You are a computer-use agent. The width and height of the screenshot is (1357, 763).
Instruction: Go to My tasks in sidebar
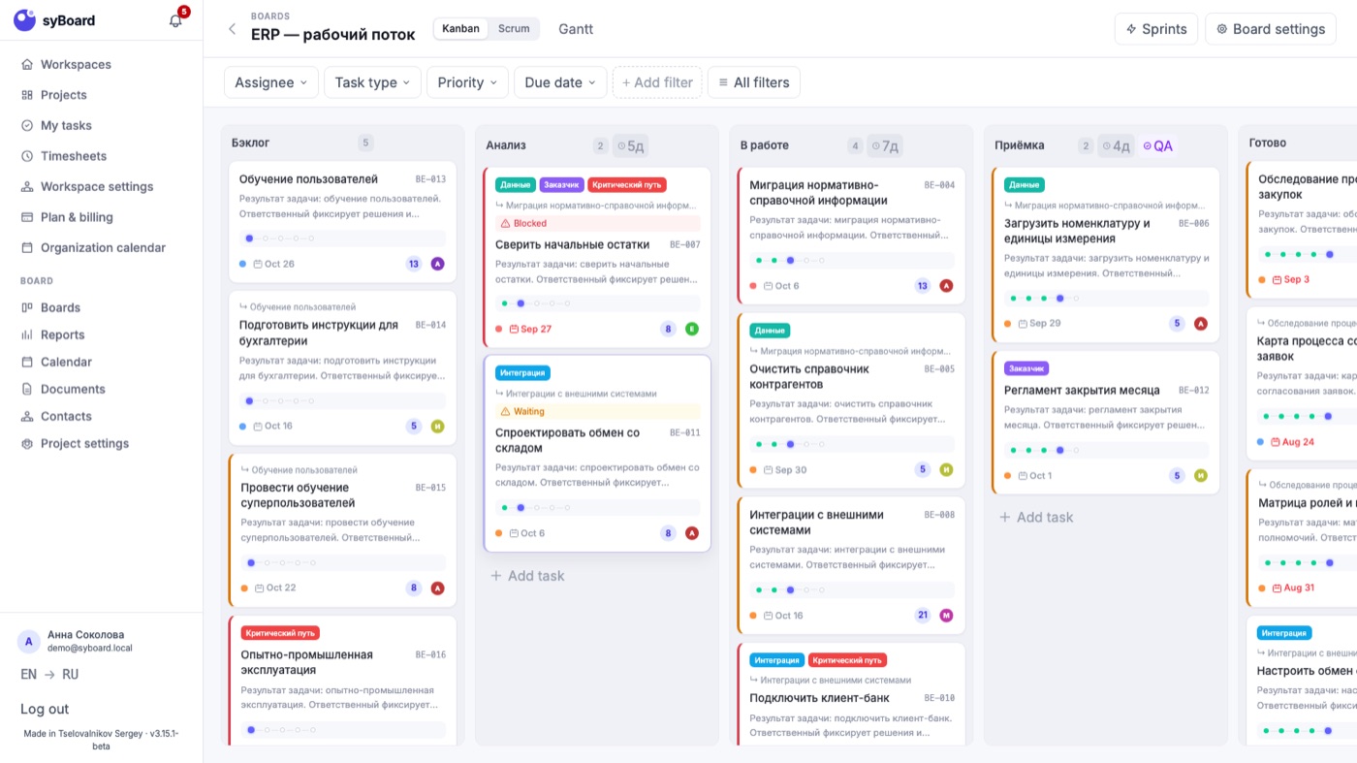[x=66, y=125]
